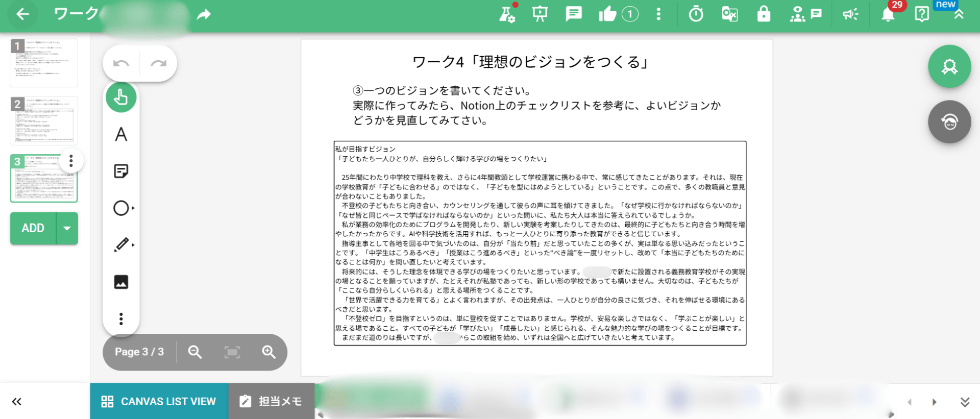Click the thumbs up like button
Viewport: 980px width, 419px height.
point(607,14)
